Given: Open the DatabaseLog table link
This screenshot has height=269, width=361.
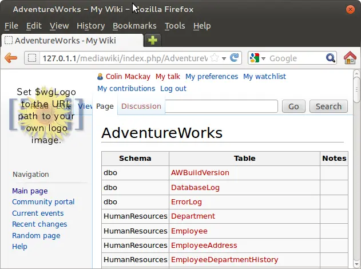Looking at the screenshot, I should tap(195, 188).
